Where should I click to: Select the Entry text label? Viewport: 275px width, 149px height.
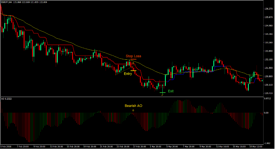click(128, 74)
